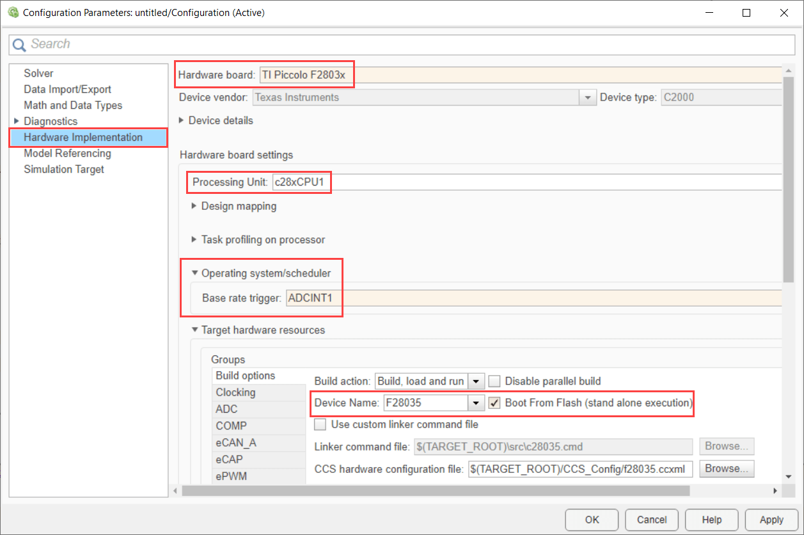Open the Simulation Target pane
This screenshot has width=804, height=535.
64,169
